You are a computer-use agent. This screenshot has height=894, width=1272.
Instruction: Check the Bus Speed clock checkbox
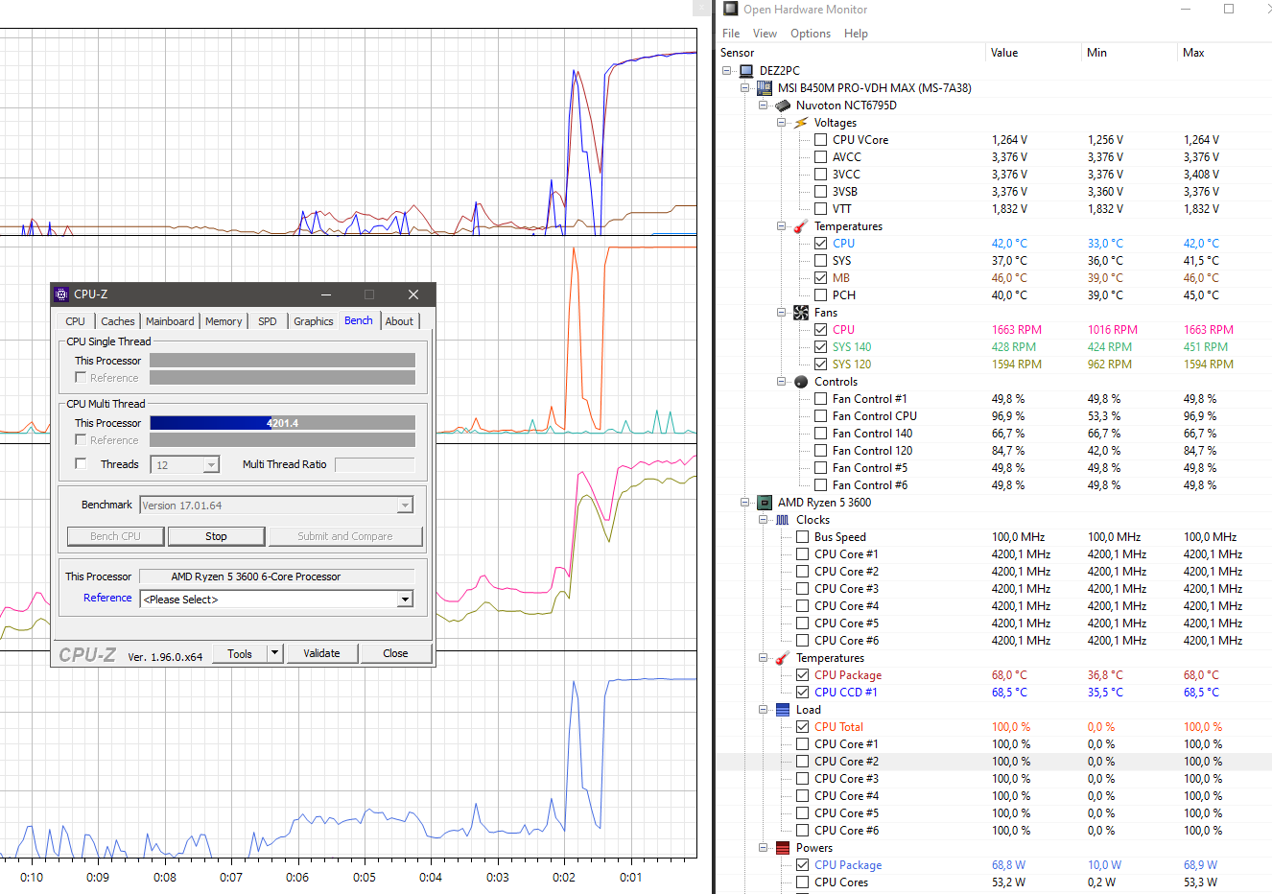803,537
